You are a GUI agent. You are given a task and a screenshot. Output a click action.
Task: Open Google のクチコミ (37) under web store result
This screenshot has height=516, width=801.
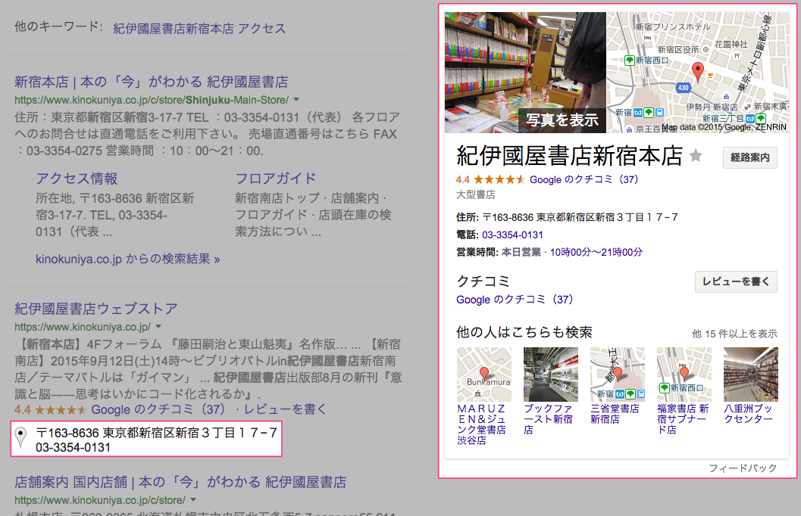click(158, 409)
